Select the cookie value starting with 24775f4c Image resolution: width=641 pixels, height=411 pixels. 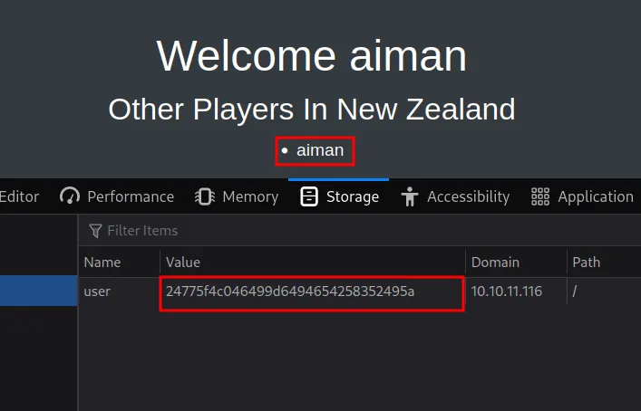(290, 292)
